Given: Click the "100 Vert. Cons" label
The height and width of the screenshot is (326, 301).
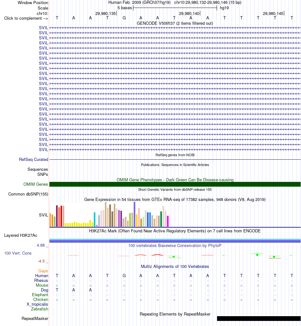Looking at the screenshot, I should 18,253.
